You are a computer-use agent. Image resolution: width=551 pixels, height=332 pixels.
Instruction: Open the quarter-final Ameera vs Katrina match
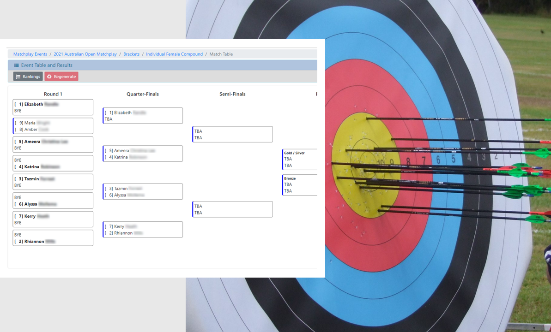click(x=143, y=154)
